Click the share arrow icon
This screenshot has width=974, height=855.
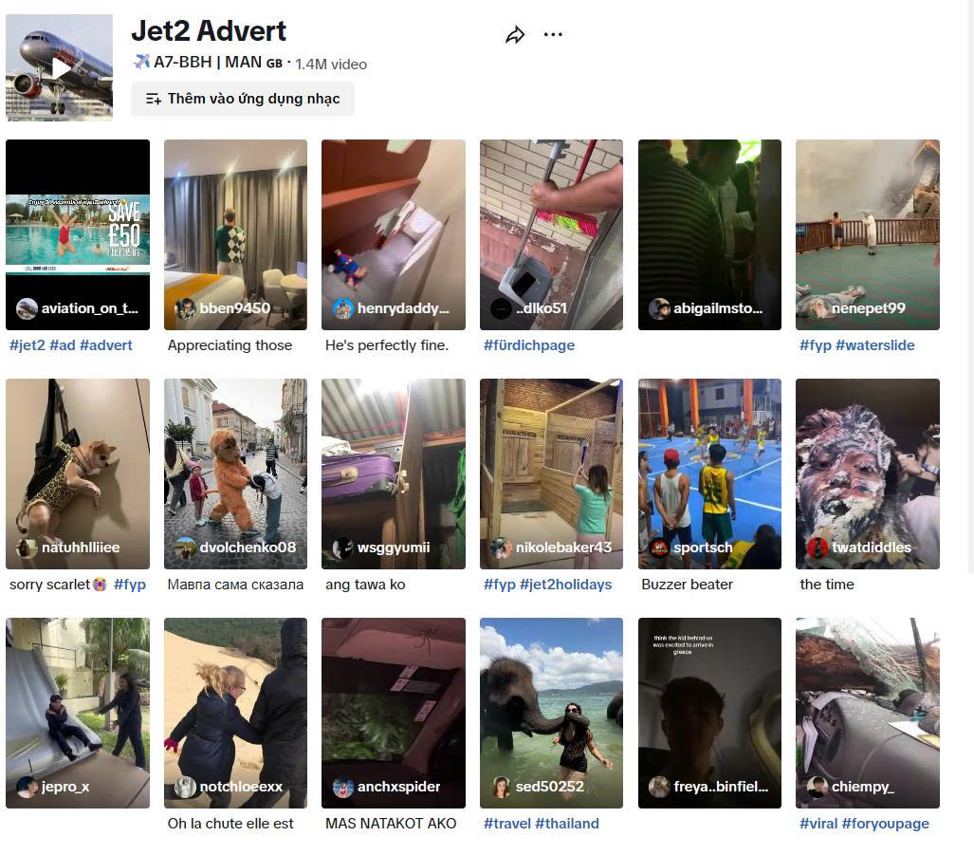(x=515, y=35)
